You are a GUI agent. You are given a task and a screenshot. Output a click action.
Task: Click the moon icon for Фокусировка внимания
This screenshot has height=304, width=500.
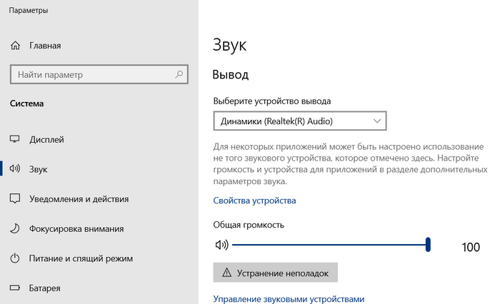click(15, 228)
